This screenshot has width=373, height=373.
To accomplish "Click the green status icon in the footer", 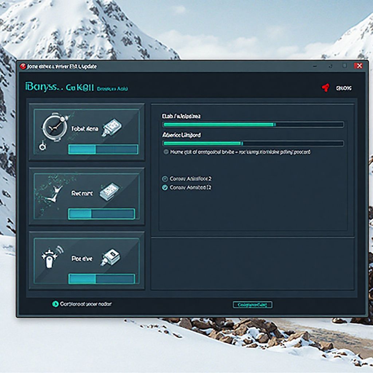I will tap(55, 303).
